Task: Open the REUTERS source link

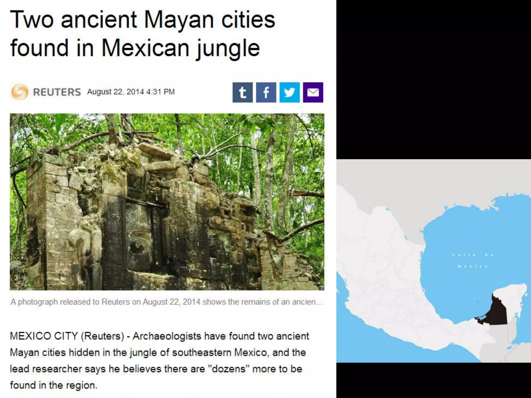Action: [x=57, y=92]
